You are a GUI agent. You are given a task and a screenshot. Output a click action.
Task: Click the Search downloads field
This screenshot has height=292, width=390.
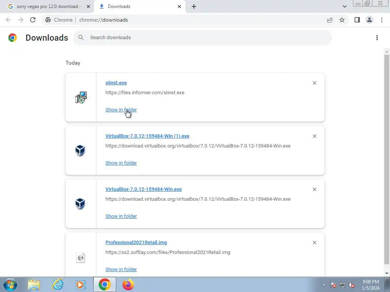pyautogui.click(x=203, y=38)
